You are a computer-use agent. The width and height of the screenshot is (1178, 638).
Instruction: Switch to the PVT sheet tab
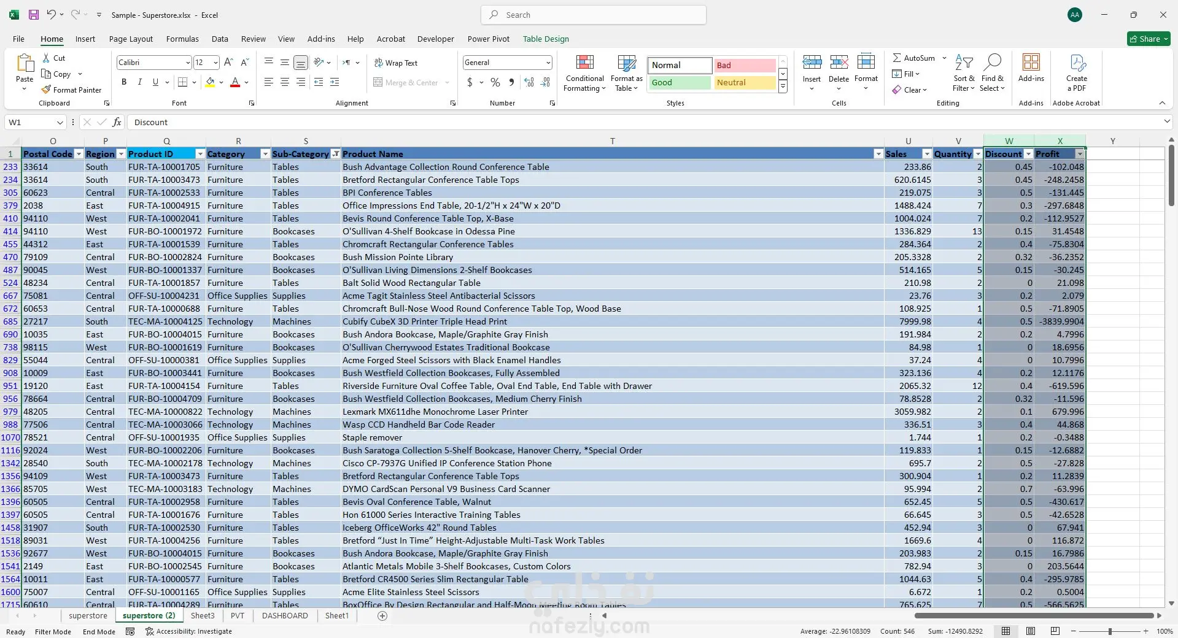click(x=238, y=616)
